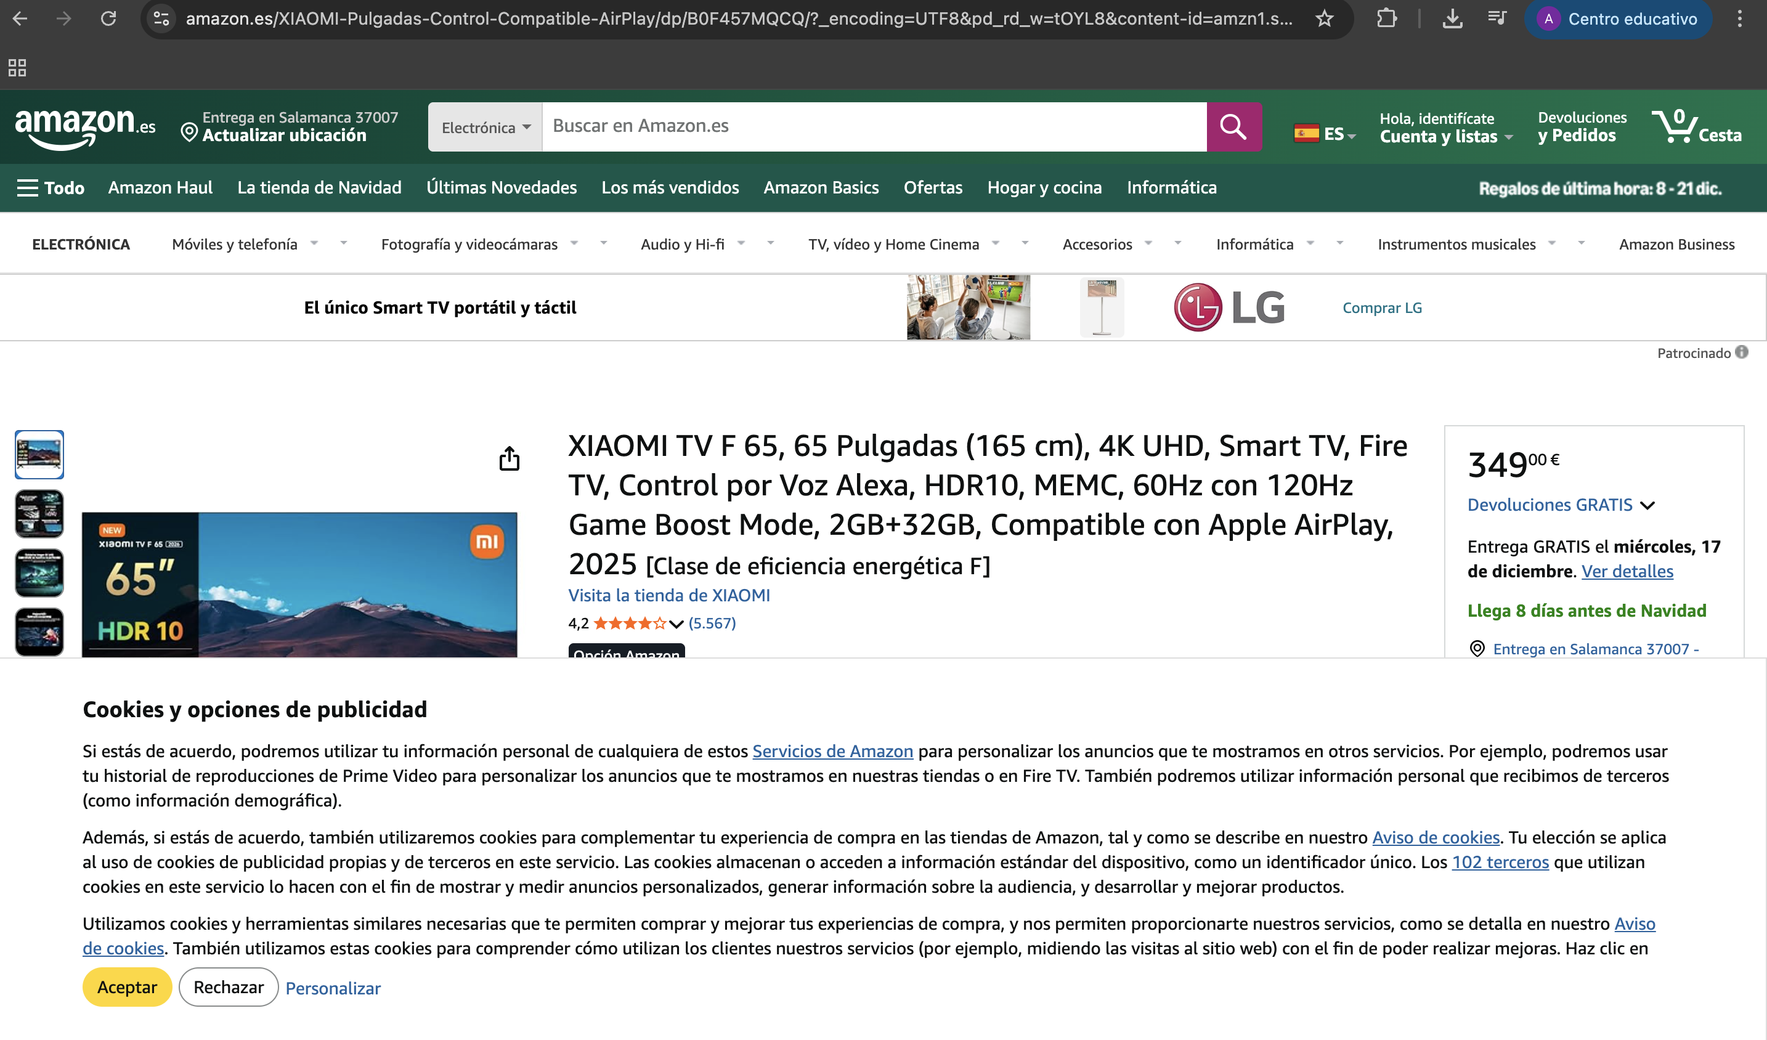Viewport: 1767px width, 1040px height.
Task: Open the browser downloads icon
Action: 1452,19
